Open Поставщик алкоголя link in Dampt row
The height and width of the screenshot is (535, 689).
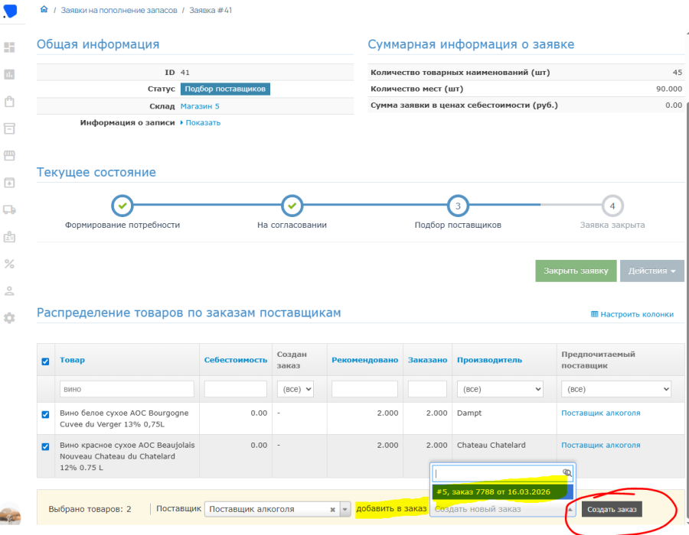click(x=601, y=413)
